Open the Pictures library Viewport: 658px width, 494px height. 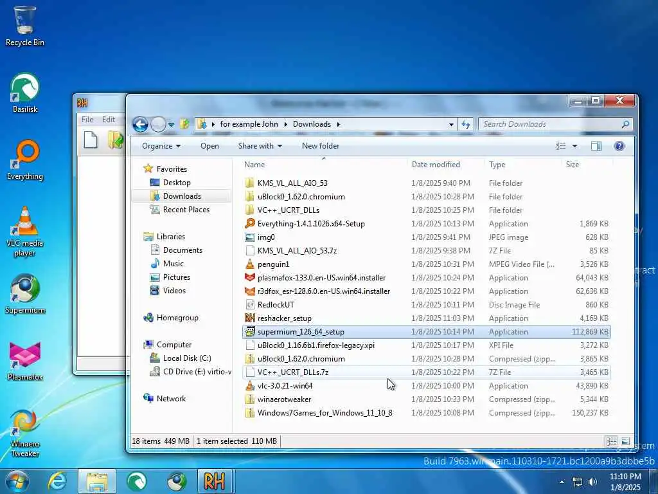tap(176, 277)
